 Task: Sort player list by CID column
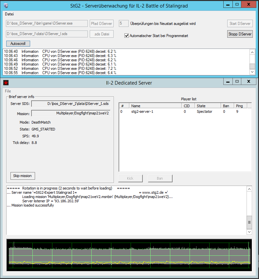tap(188, 106)
